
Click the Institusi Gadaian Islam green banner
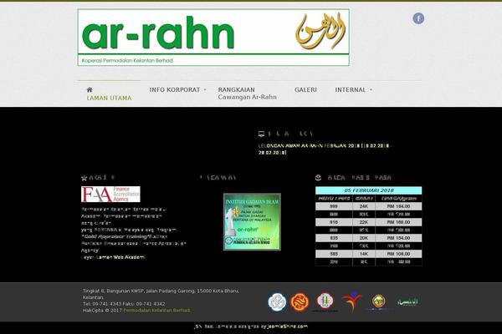tap(252, 221)
